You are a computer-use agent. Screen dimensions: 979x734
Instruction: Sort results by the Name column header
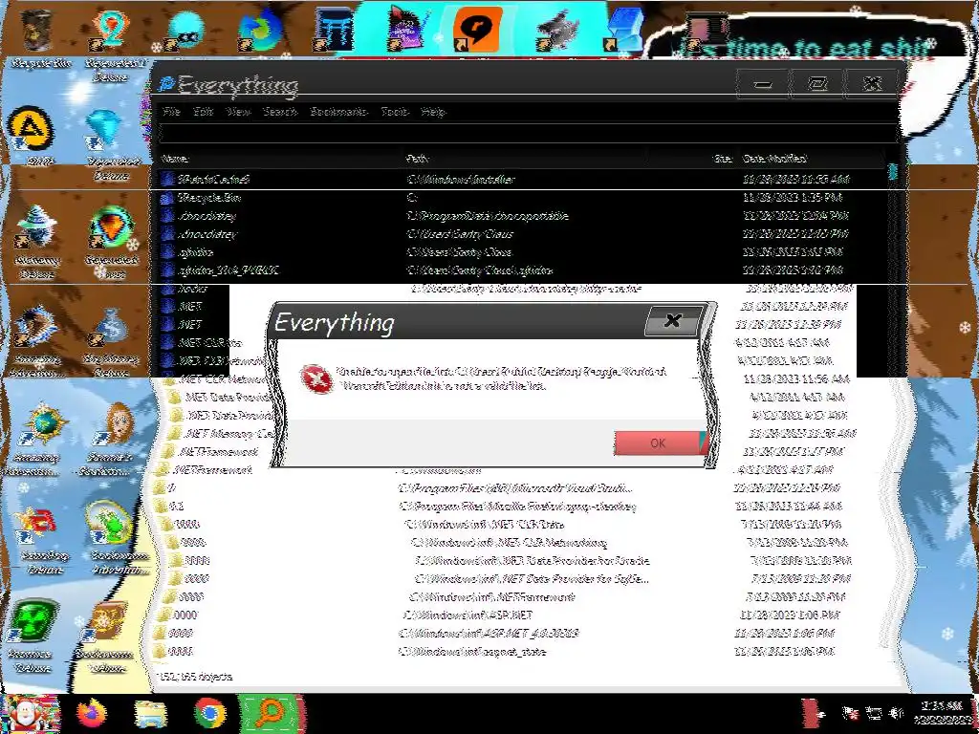280,159
